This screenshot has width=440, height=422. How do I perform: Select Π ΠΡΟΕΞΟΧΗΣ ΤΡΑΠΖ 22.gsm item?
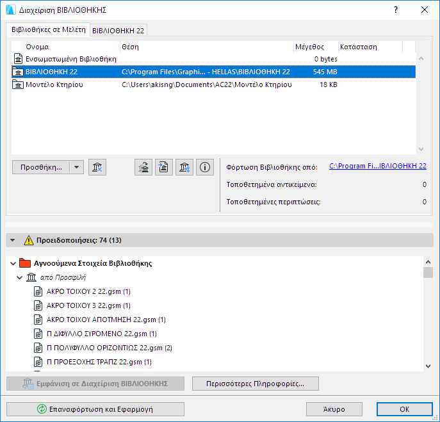[x=99, y=362]
